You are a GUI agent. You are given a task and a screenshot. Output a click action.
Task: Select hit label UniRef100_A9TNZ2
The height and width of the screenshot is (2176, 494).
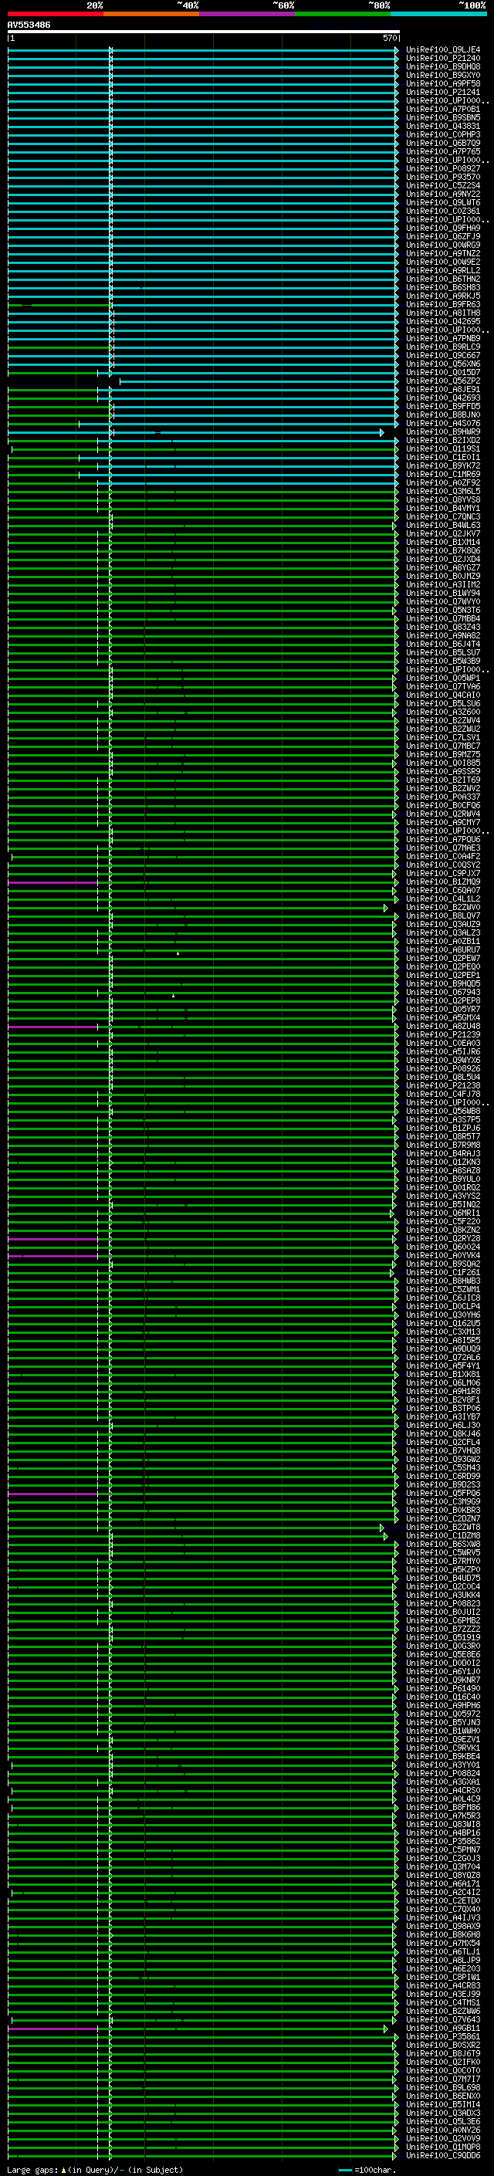click(443, 254)
